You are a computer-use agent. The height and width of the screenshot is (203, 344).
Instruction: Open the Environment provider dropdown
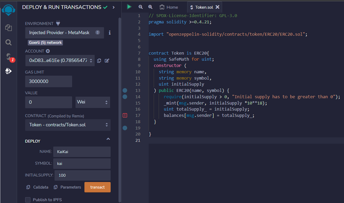tap(64, 33)
